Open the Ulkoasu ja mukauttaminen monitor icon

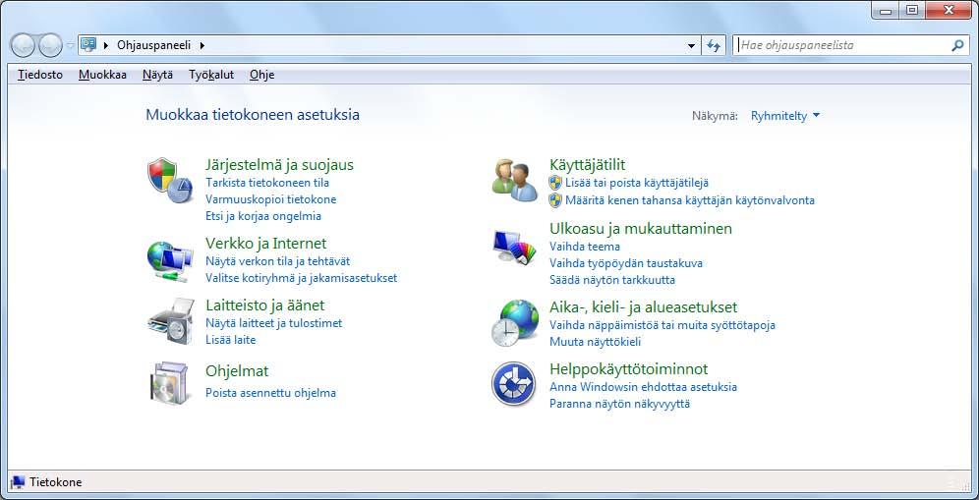(514, 249)
